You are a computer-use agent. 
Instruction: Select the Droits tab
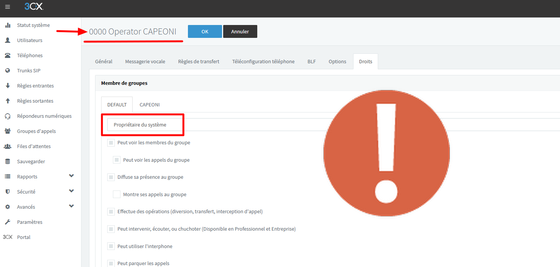(x=366, y=61)
